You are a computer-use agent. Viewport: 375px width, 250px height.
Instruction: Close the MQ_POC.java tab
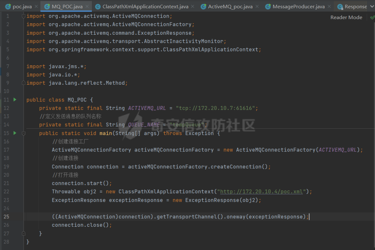[87, 7]
